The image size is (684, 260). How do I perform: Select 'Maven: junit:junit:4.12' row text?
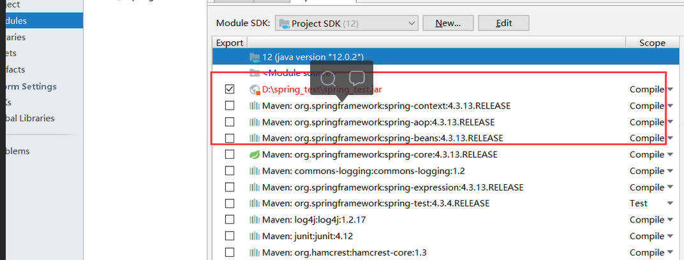click(x=308, y=236)
